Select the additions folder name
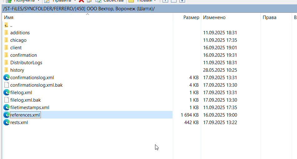This screenshot has width=297, height=159. (20, 32)
